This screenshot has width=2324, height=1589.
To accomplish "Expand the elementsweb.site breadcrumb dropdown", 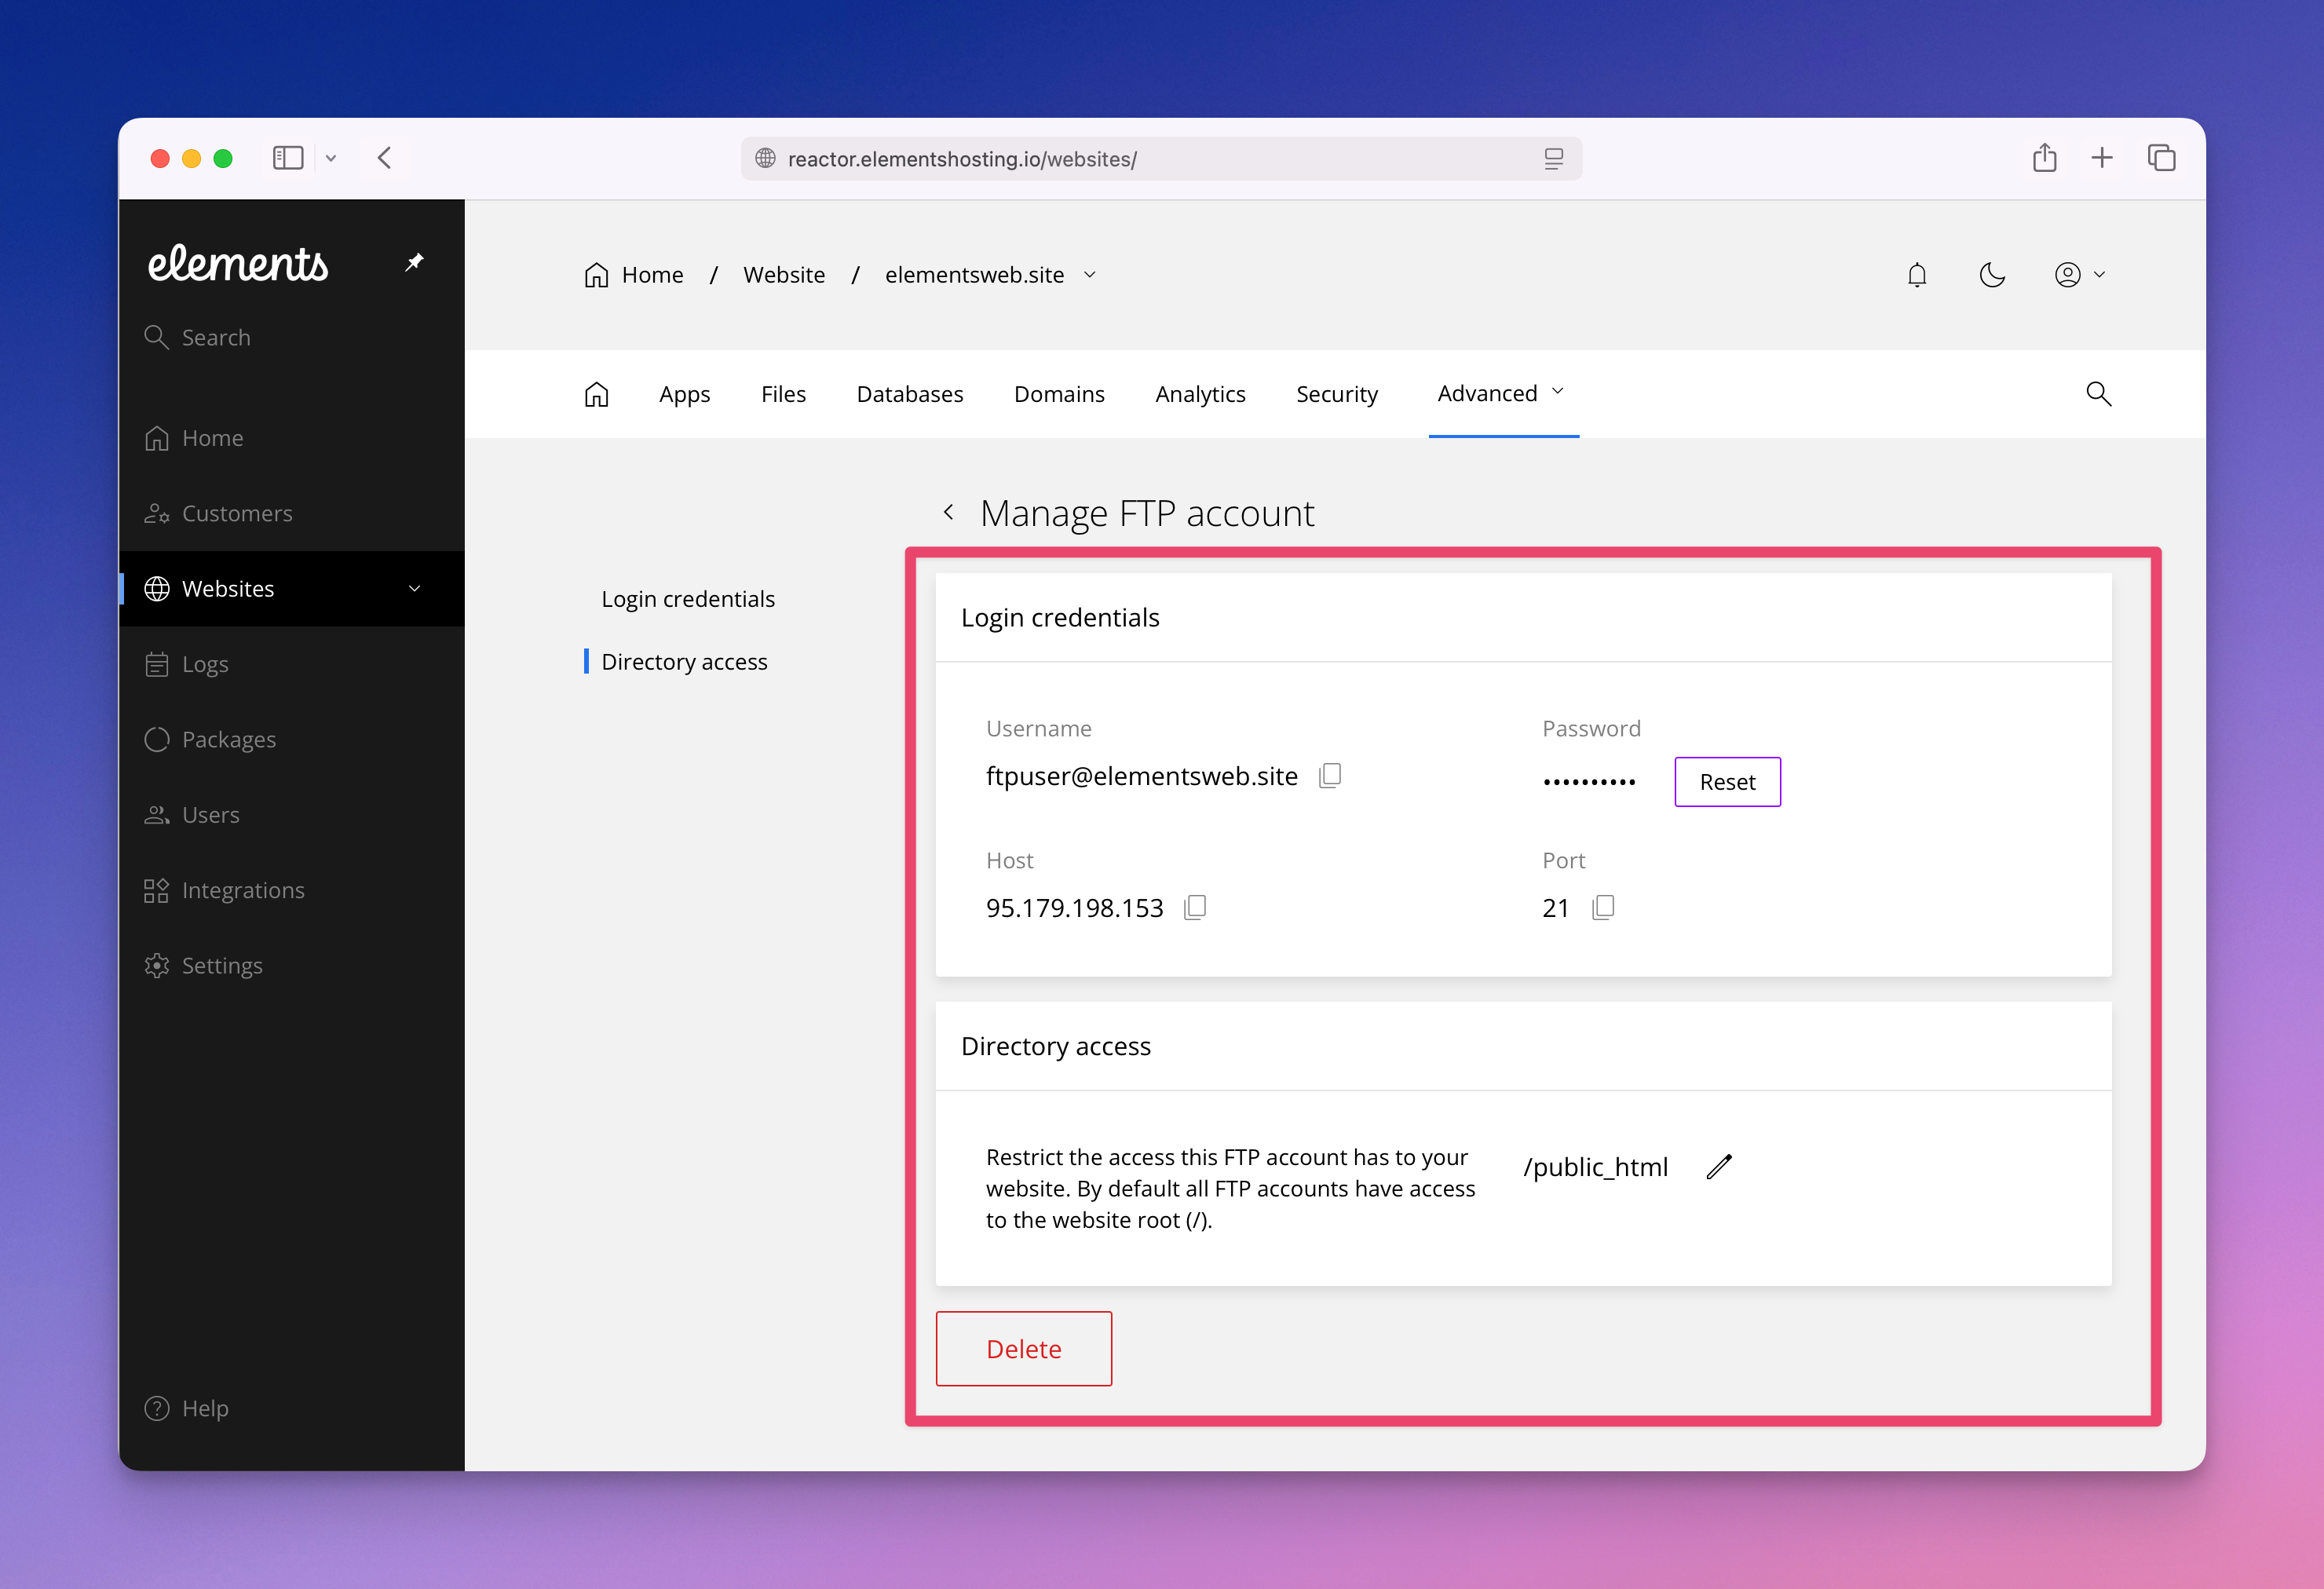I will 1090,275.
